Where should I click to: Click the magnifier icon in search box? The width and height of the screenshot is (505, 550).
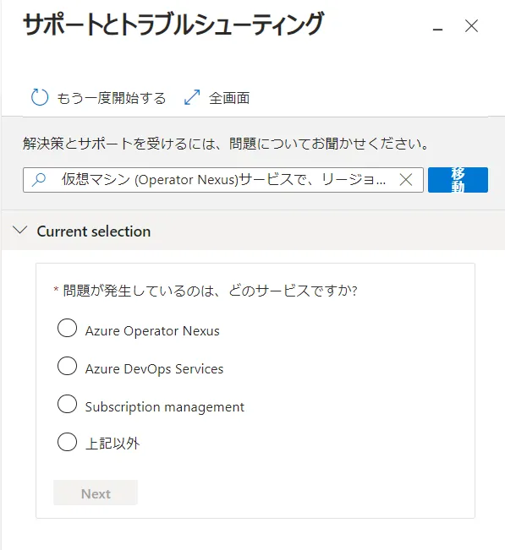point(39,180)
